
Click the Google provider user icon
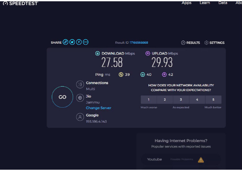[80, 117]
